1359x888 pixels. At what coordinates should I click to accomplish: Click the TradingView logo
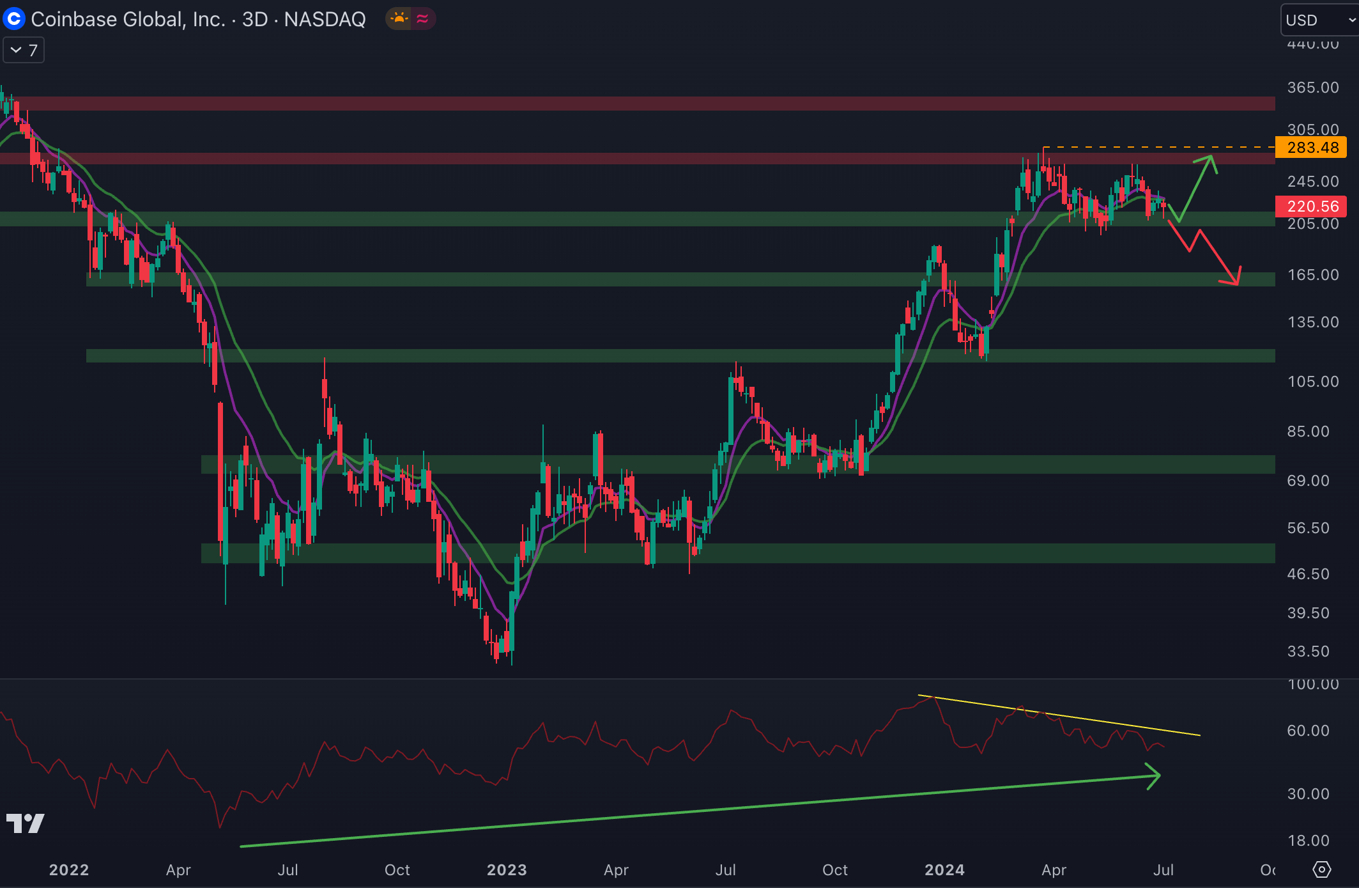pyautogui.click(x=25, y=823)
